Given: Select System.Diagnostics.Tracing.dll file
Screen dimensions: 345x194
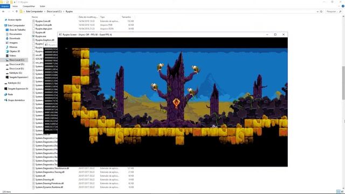Looking at the screenshot, I should 50,172.
